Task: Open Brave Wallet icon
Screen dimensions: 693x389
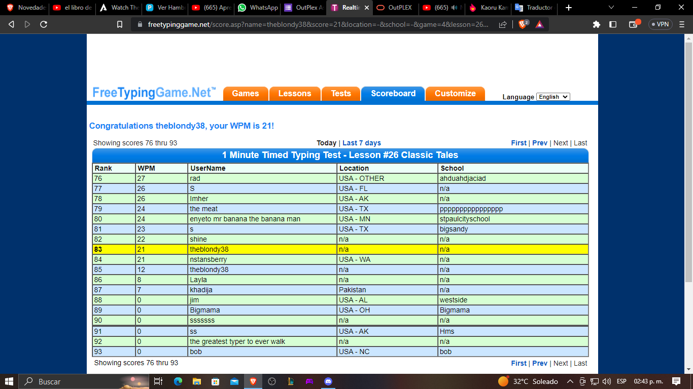Action: pos(634,24)
